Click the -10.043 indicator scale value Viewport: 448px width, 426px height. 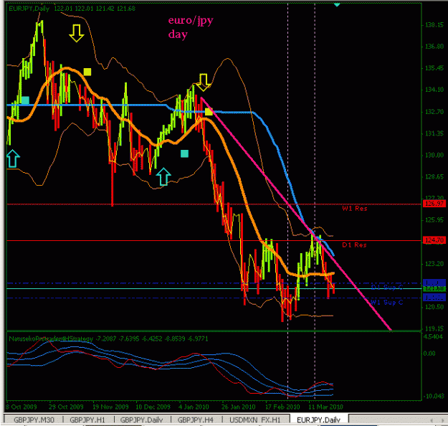[434, 397]
